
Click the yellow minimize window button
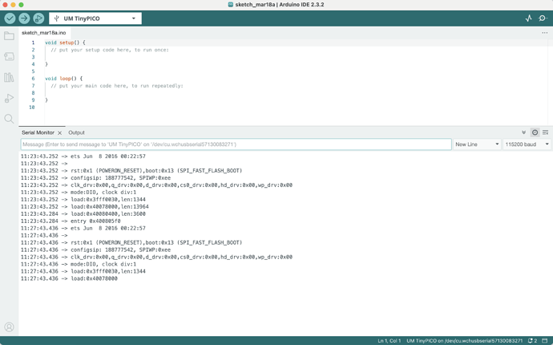pyautogui.click(x=13, y=5)
